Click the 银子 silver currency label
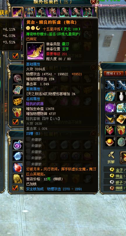126x236 pixels. (119, 182)
